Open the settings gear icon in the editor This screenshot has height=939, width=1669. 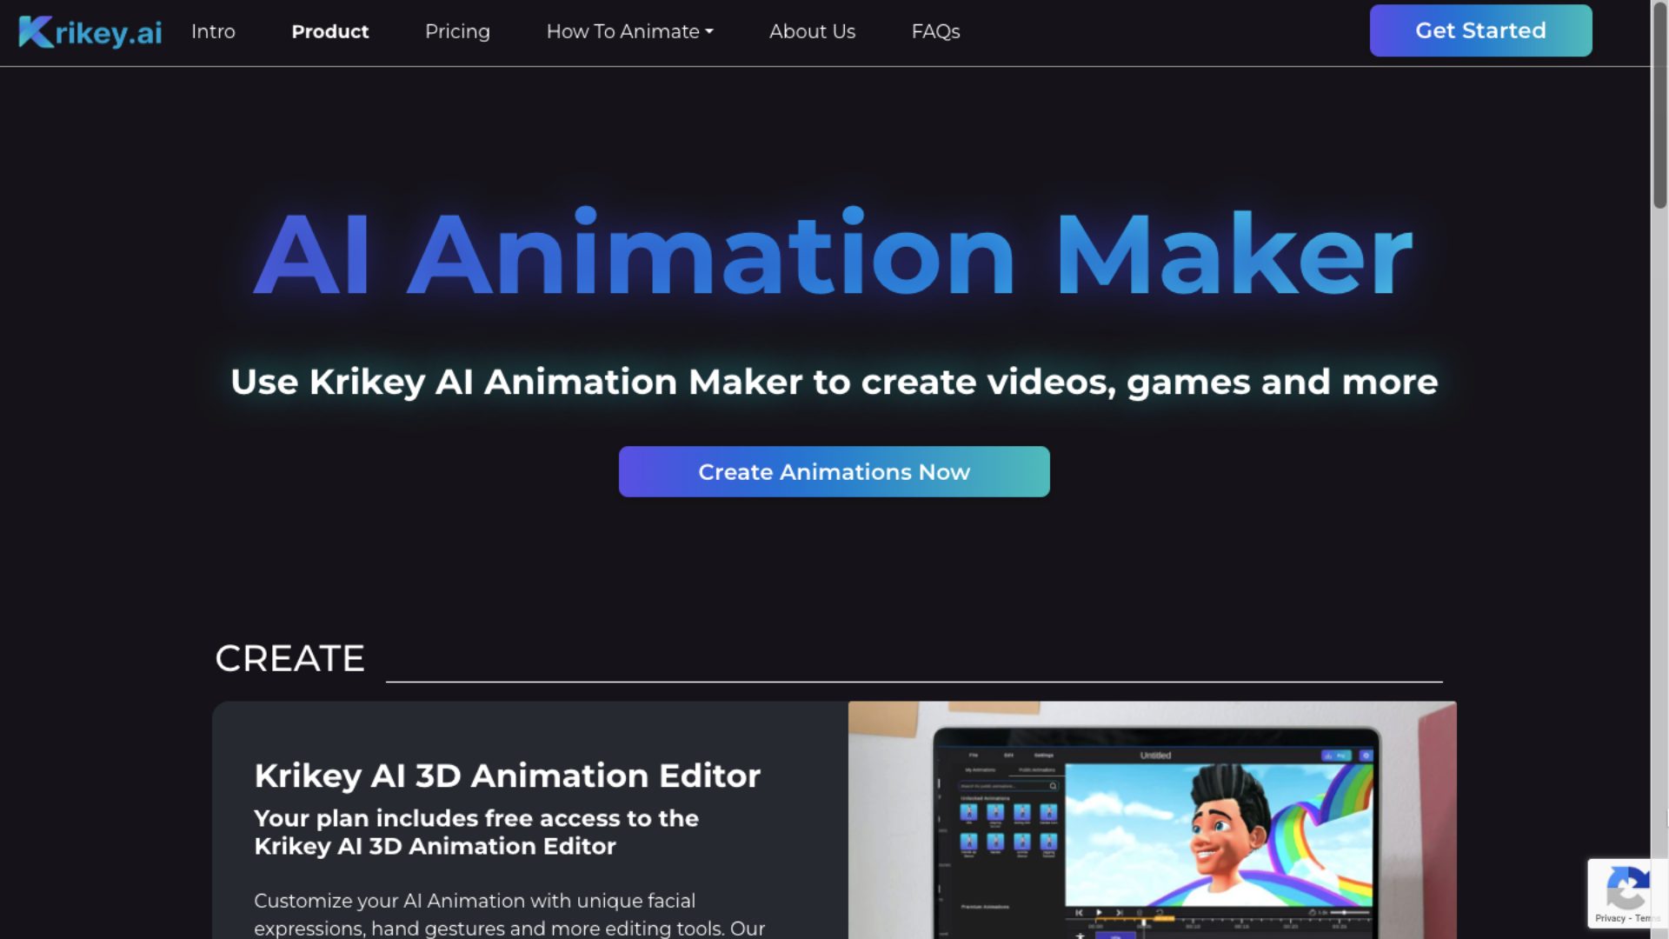pyautogui.click(x=1366, y=756)
